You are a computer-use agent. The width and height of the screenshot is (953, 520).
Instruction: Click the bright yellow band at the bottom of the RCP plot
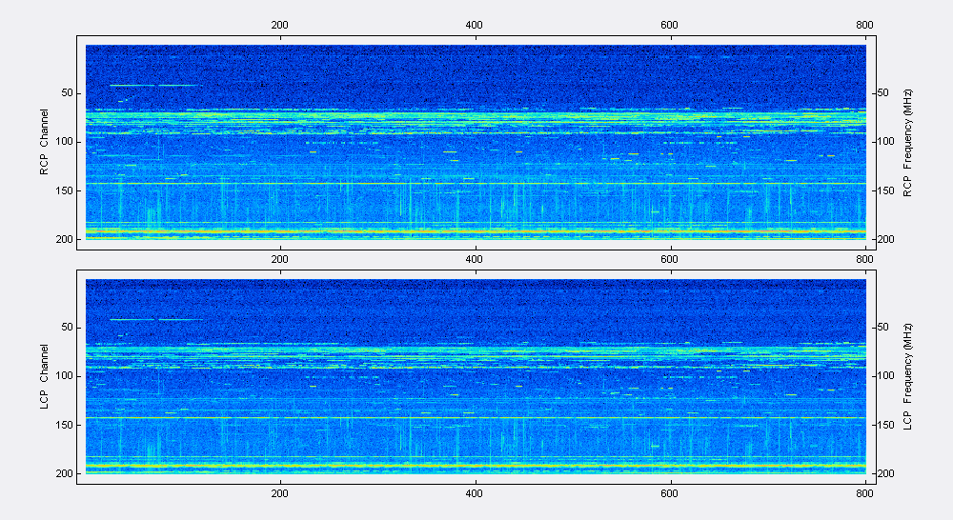pos(476,231)
